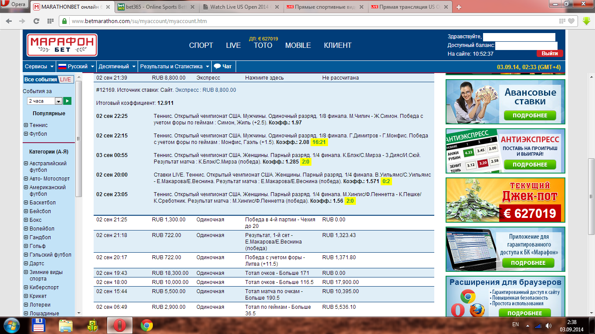This screenshot has height=334, width=595.
Task: Open КЛИЕНТ in the top navigation
Action: click(x=338, y=46)
